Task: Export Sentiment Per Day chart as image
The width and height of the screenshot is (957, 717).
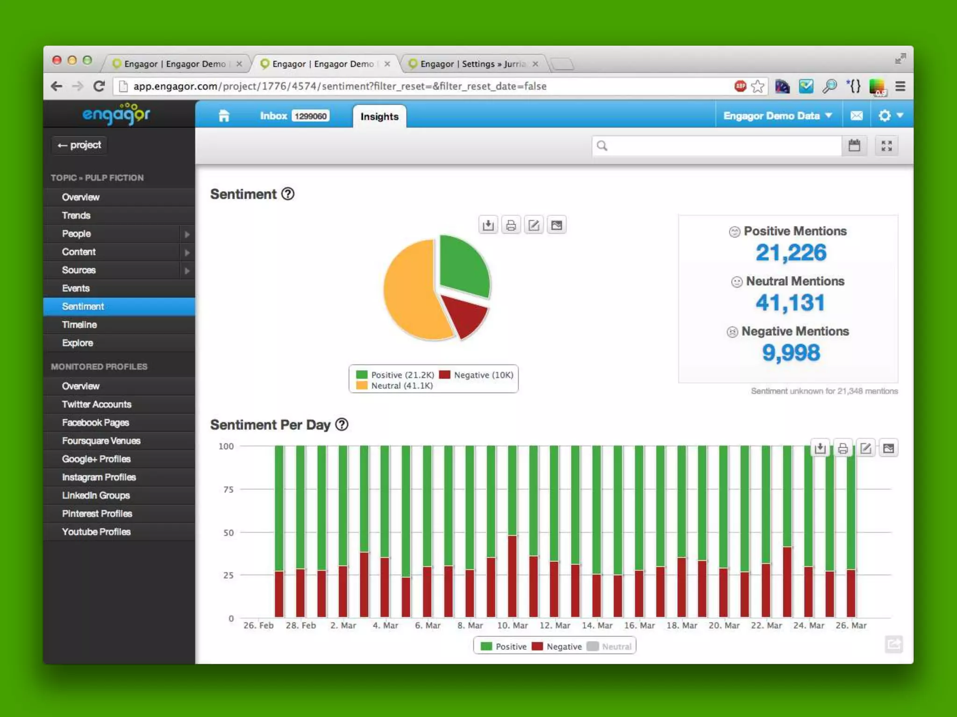Action: click(x=888, y=449)
